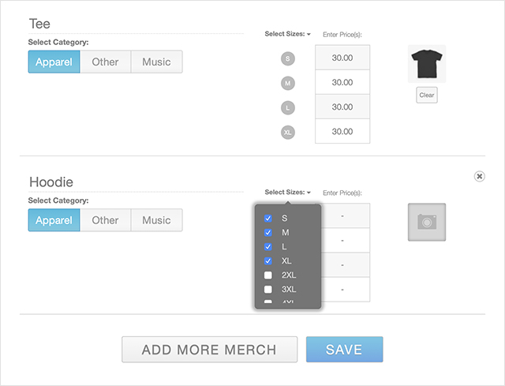Viewport: 505px width, 386px height.
Task: Save the merch settings
Action: [x=344, y=350]
